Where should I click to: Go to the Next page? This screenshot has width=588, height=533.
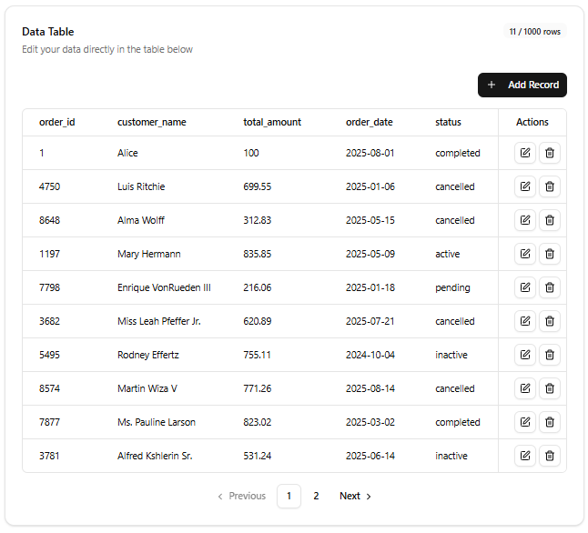[x=355, y=496]
